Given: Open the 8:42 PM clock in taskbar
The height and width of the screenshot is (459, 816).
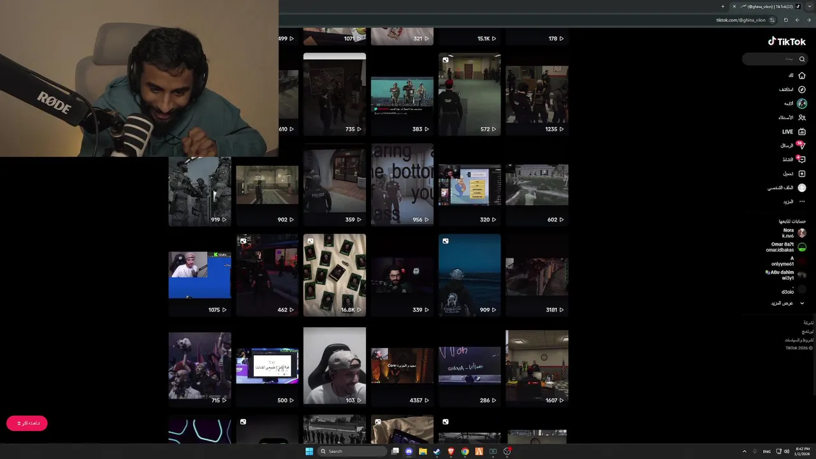Looking at the screenshot, I should coord(802,451).
